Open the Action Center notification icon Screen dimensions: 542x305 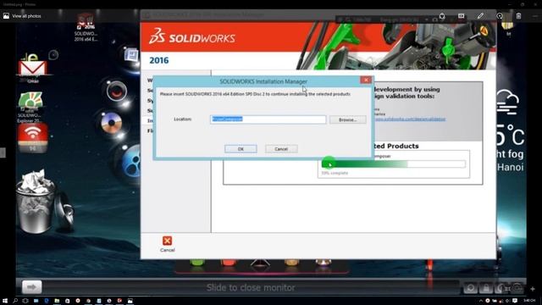[515, 301]
